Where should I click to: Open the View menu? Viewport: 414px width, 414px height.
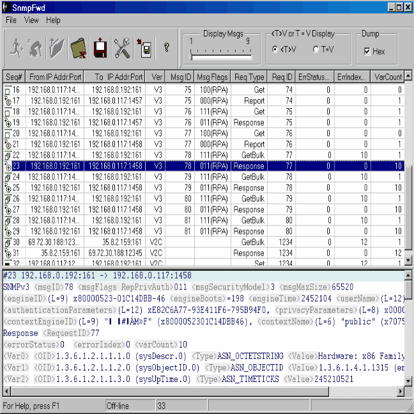(x=31, y=20)
